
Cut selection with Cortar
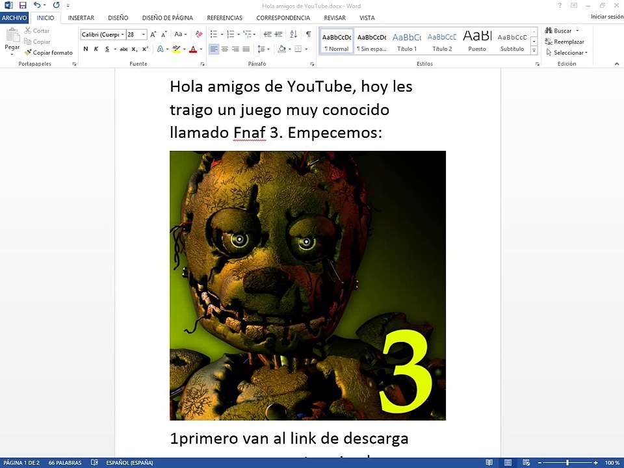36,31
